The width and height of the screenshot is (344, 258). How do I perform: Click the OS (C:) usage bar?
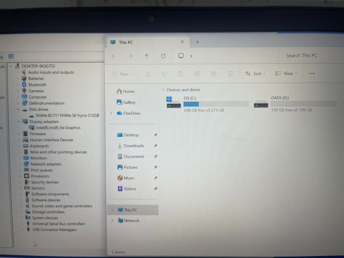[x=216, y=104]
